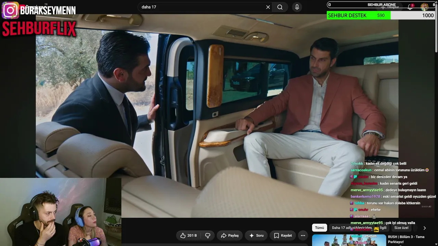The width and height of the screenshot is (438, 246).
Task: Click the serracoskun chat message
Action: [x=390, y=170]
